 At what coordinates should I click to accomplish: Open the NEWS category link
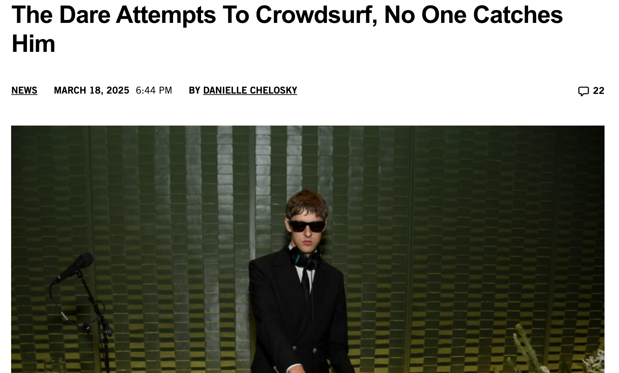[x=24, y=91]
